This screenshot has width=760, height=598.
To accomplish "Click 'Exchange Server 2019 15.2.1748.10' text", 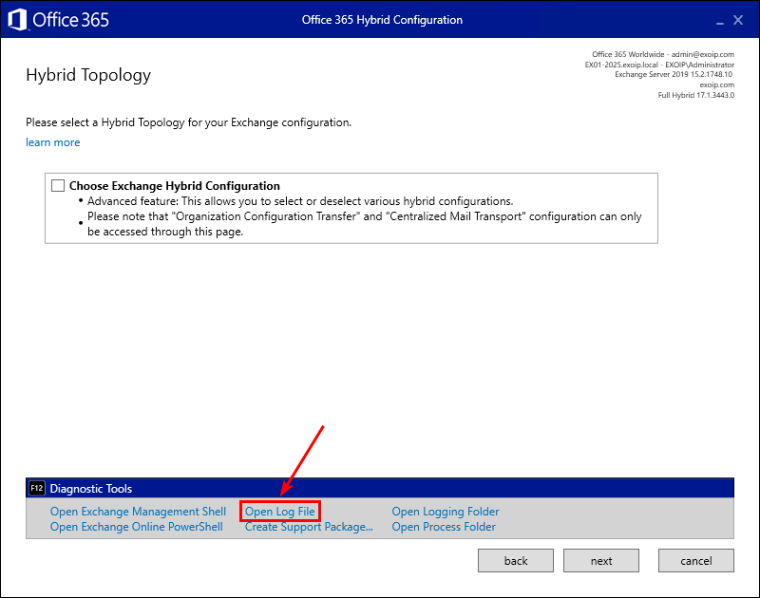I will (674, 75).
